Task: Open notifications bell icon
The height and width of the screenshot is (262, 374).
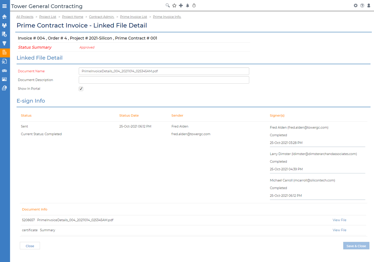Action: pos(187,5)
